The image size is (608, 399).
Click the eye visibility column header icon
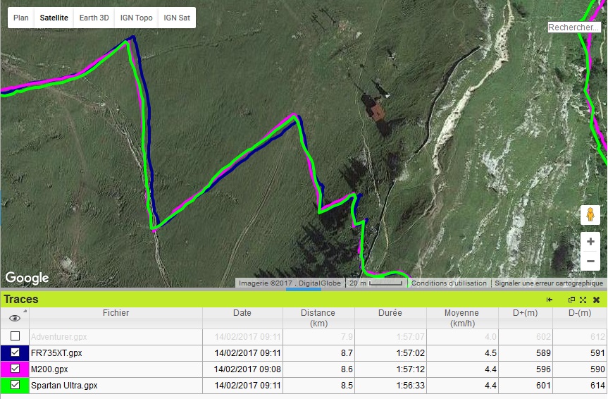(15, 318)
